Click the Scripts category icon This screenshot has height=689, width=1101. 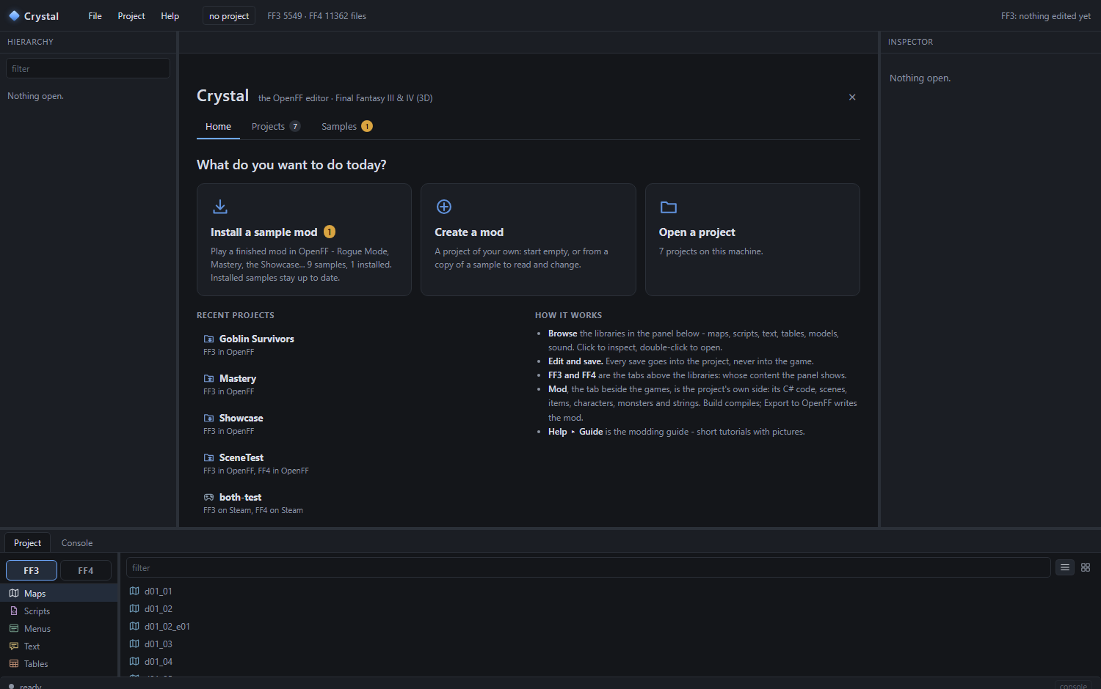(14, 611)
